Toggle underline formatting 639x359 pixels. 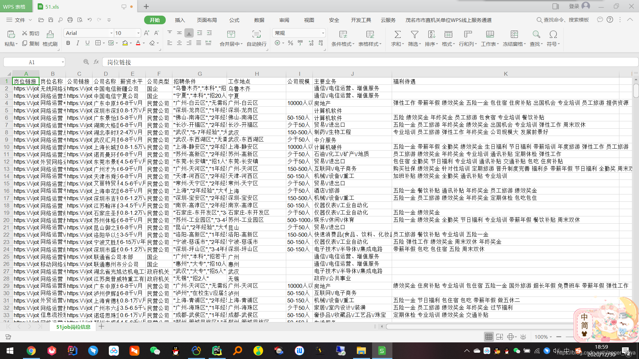coord(87,43)
